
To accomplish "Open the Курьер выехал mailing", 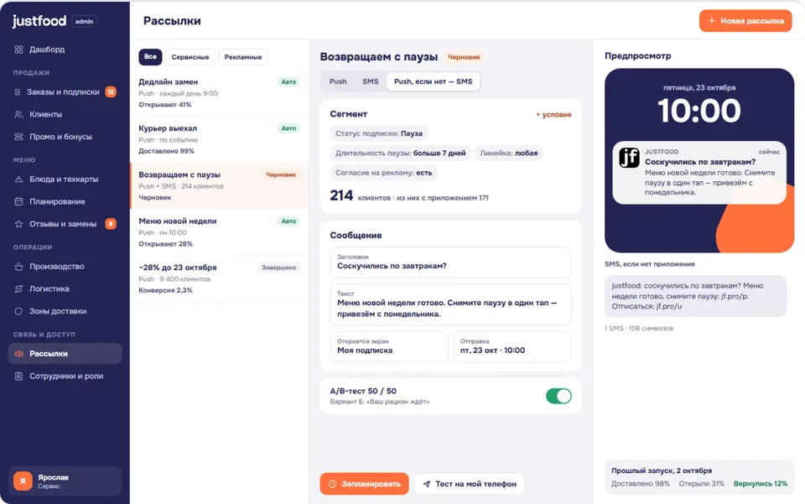I will coord(219,139).
